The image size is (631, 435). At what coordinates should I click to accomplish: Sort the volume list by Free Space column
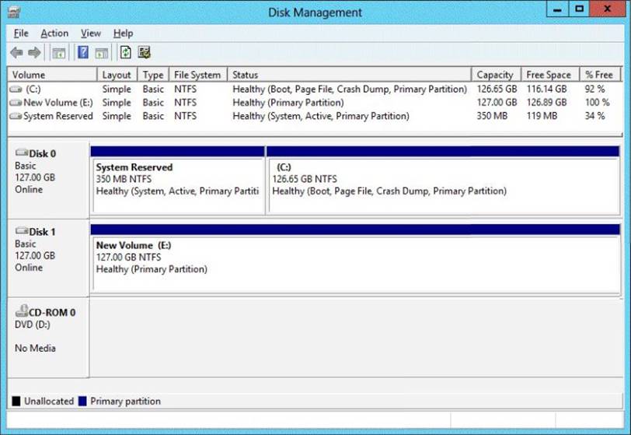(x=549, y=75)
